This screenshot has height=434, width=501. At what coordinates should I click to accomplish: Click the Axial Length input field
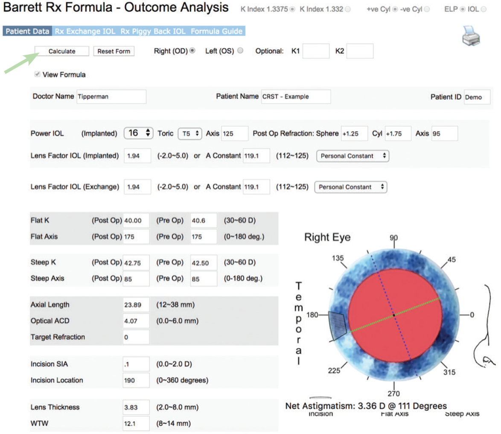[x=136, y=305]
